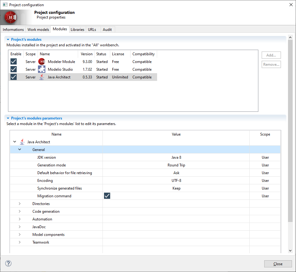The width and height of the screenshot is (296, 272).
Task: Click version 9.3.00 of Modeler Module
Action: pos(87,62)
